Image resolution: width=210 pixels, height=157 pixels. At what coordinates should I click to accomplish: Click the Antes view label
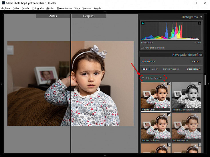53,16
